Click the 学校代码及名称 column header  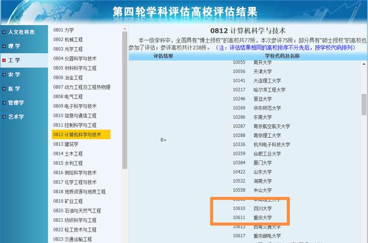[x=282, y=56]
